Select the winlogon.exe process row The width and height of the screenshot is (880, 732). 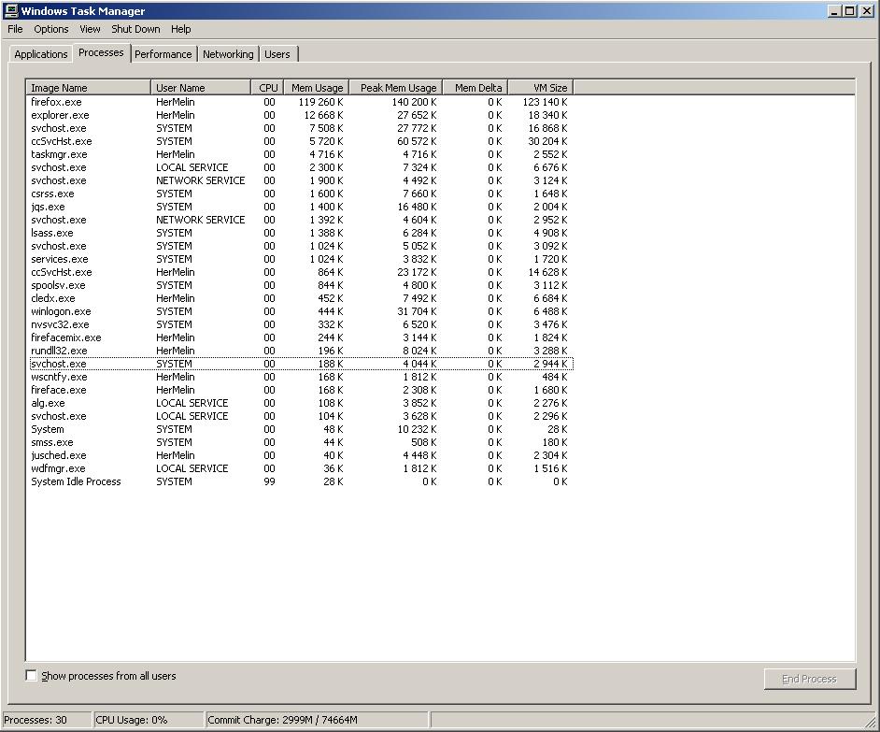[301, 311]
